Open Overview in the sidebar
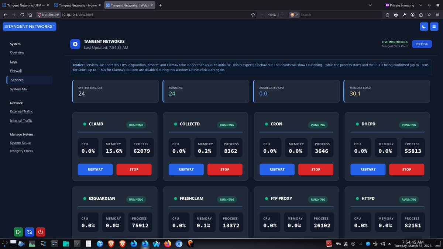The height and width of the screenshot is (249, 443). click(x=17, y=52)
